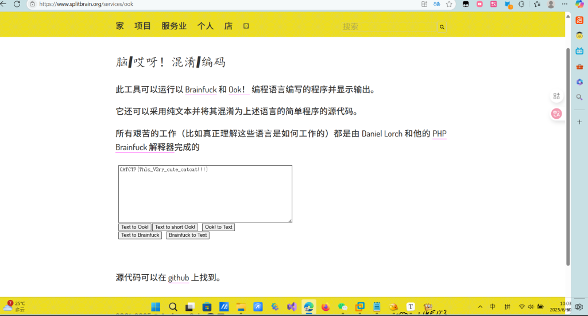Follow the github link
The height and width of the screenshot is (316, 588).
click(x=178, y=278)
